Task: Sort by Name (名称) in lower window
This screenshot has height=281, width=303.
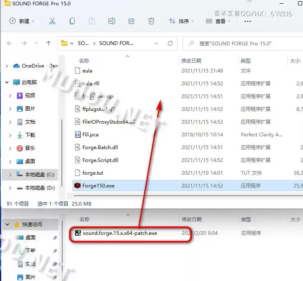Action: click(85, 219)
